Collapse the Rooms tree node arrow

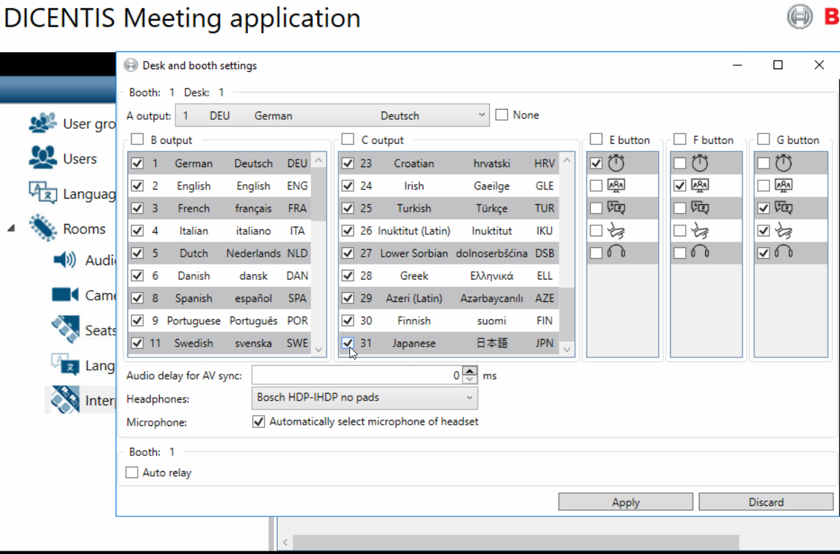11,229
